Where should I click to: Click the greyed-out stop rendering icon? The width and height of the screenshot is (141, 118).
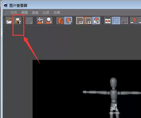(x=29, y=21)
